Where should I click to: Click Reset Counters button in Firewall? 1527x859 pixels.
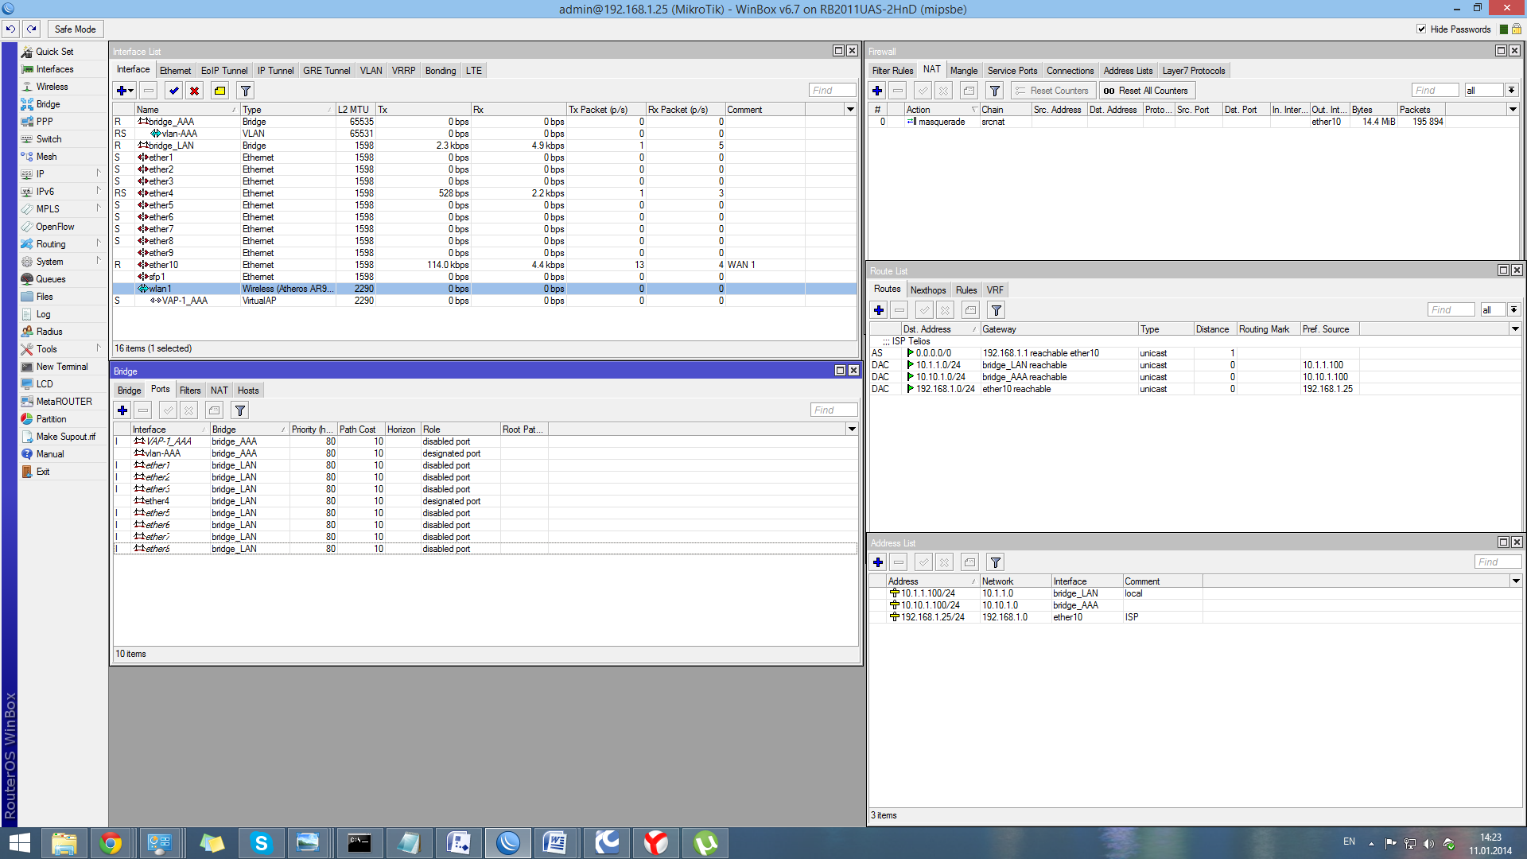pos(1053,91)
